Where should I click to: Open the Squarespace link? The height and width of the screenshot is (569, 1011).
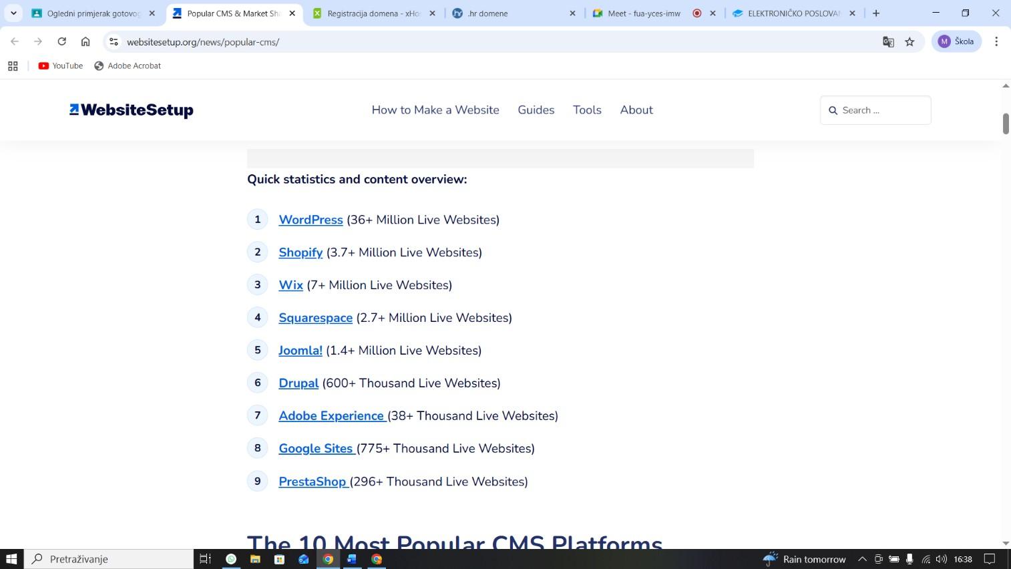[x=315, y=318]
